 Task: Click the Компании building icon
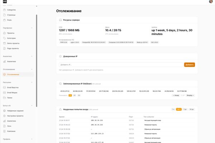(x=4, y=131)
